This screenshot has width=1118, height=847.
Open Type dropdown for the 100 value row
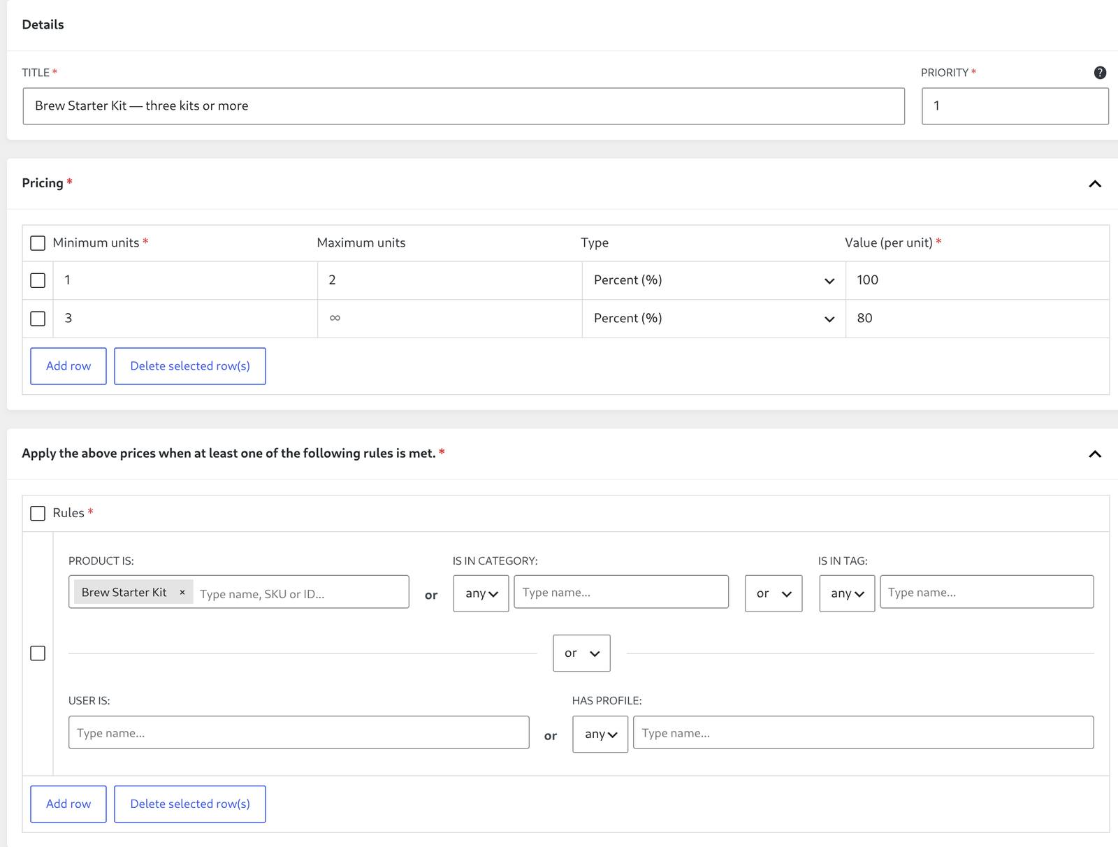click(x=713, y=280)
